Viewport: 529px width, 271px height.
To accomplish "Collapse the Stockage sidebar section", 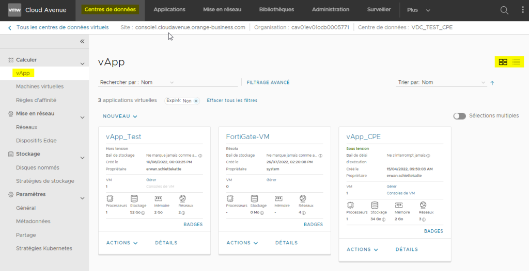I will [x=82, y=158].
